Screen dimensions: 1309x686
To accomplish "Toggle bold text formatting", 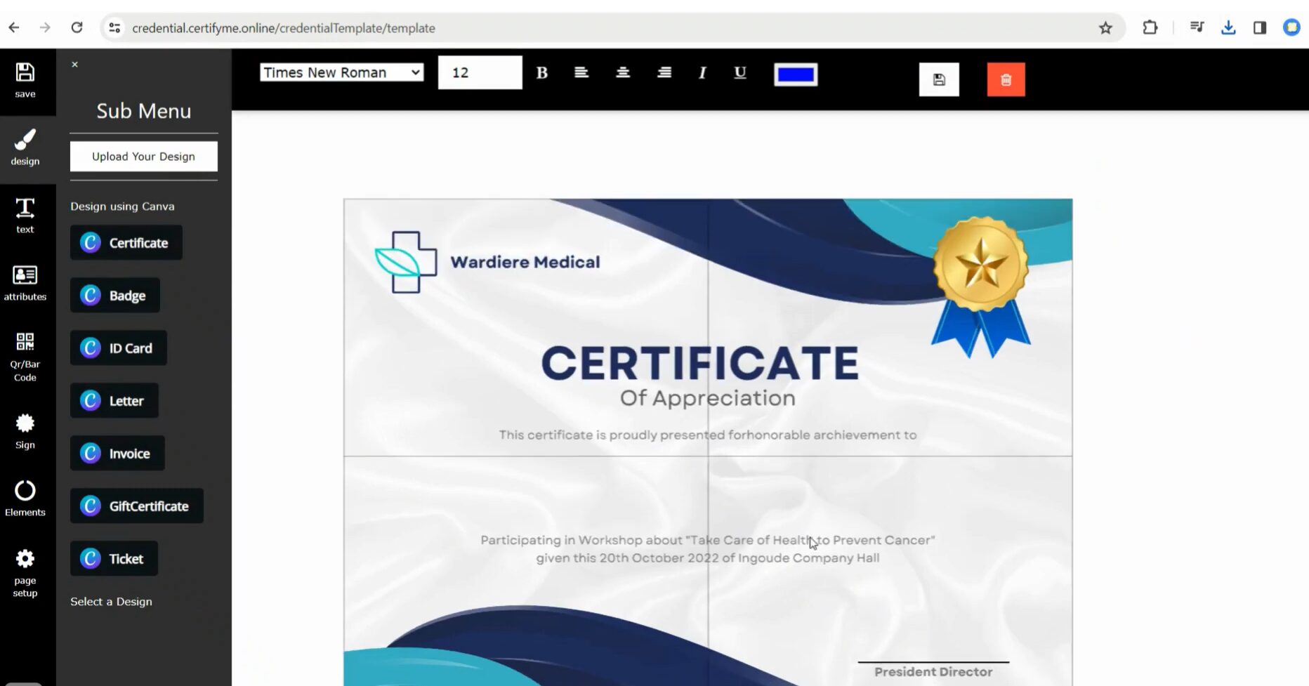I will [x=542, y=73].
